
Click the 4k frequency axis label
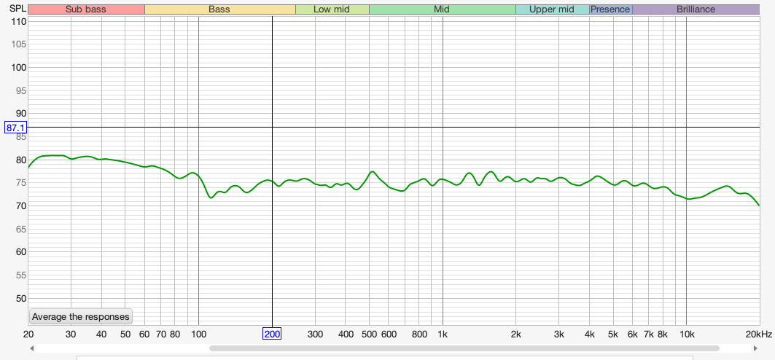[589, 334]
